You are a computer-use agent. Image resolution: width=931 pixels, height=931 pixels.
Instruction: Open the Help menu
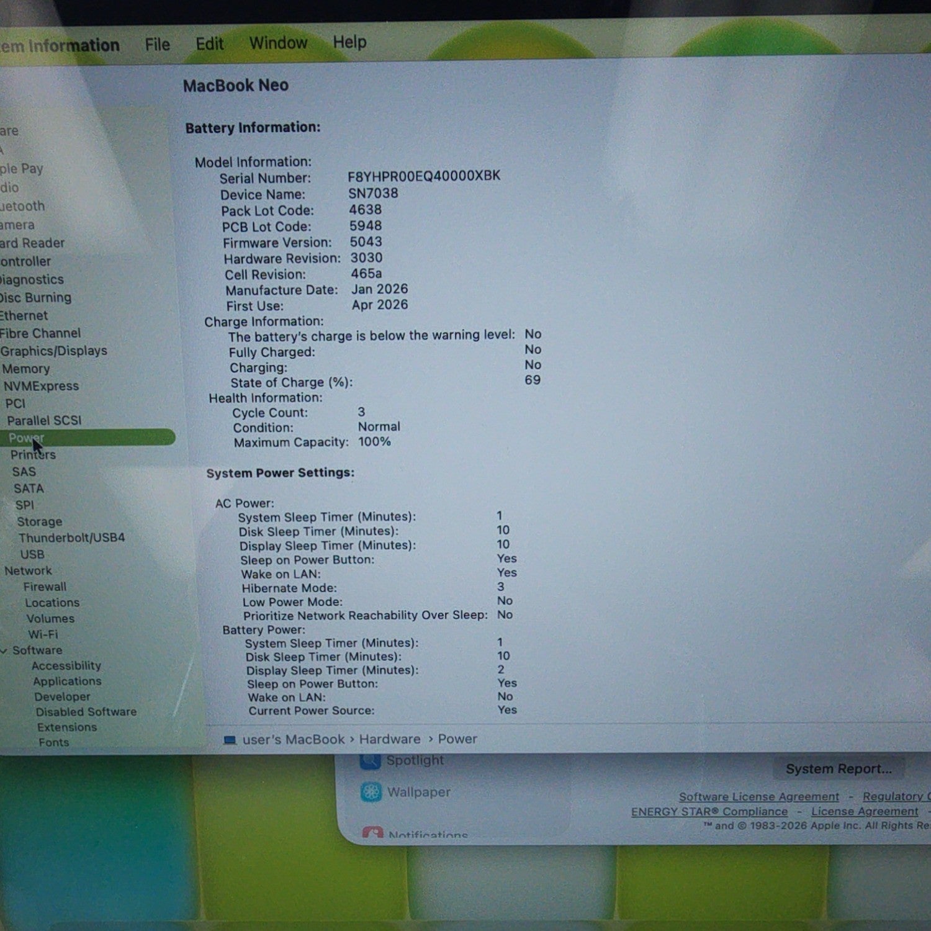click(x=349, y=42)
